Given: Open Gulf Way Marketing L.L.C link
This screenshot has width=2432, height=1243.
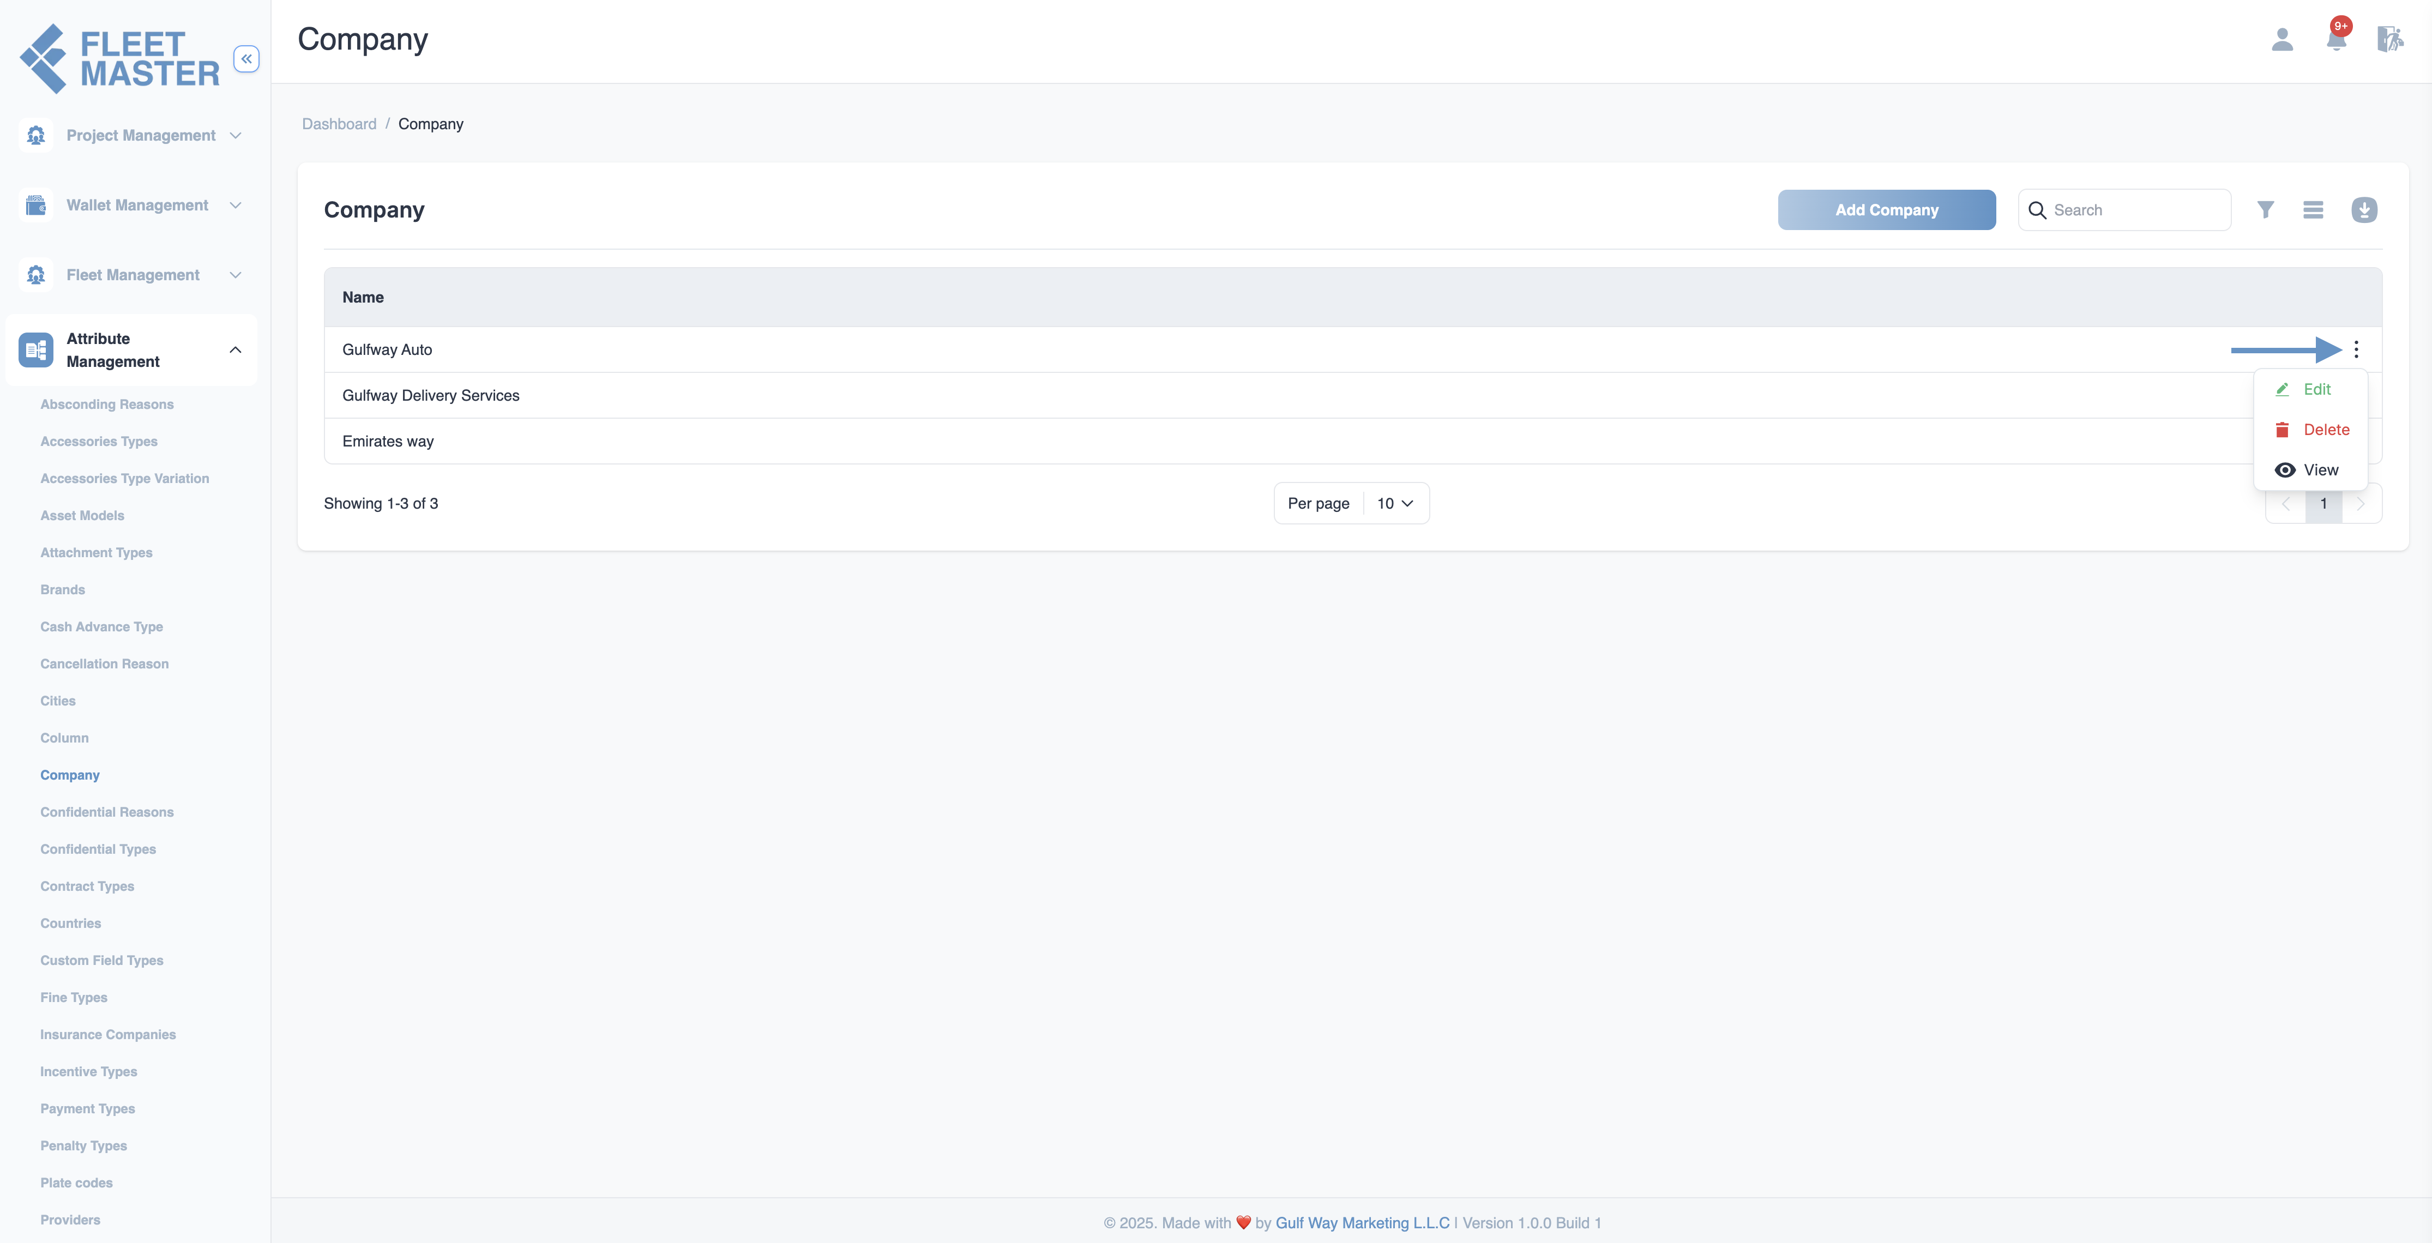Looking at the screenshot, I should click(x=1362, y=1222).
